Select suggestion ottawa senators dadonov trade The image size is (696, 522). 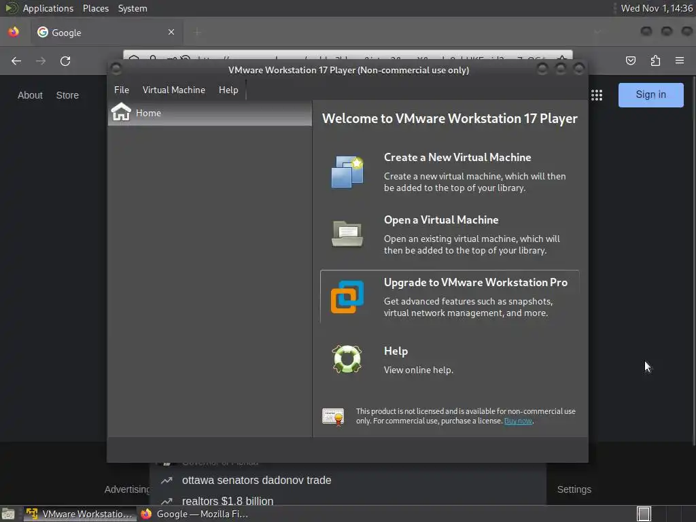click(x=256, y=481)
